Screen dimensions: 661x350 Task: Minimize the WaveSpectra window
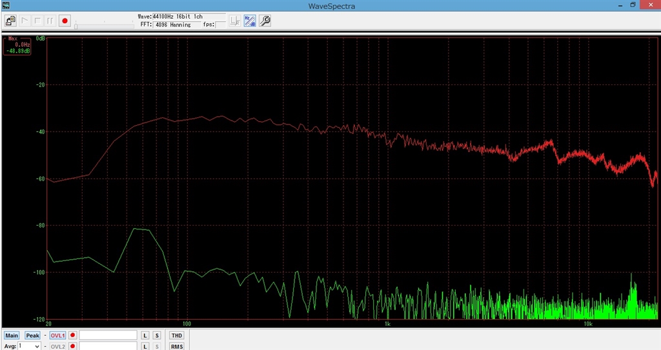coord(620,5)
